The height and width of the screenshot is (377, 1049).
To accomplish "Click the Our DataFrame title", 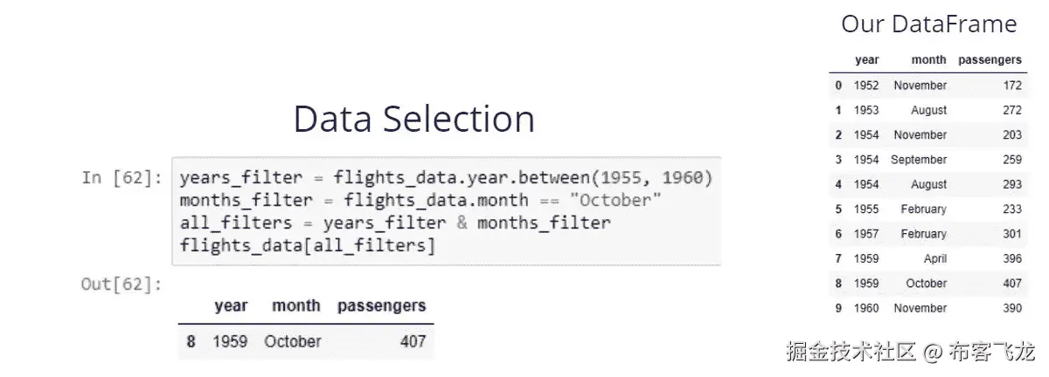I will (928, 24).
